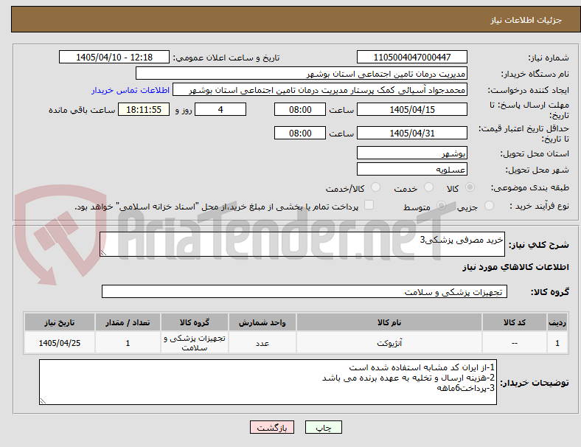
Task: Click the resize handle of description box
Action: pos(103,252)
